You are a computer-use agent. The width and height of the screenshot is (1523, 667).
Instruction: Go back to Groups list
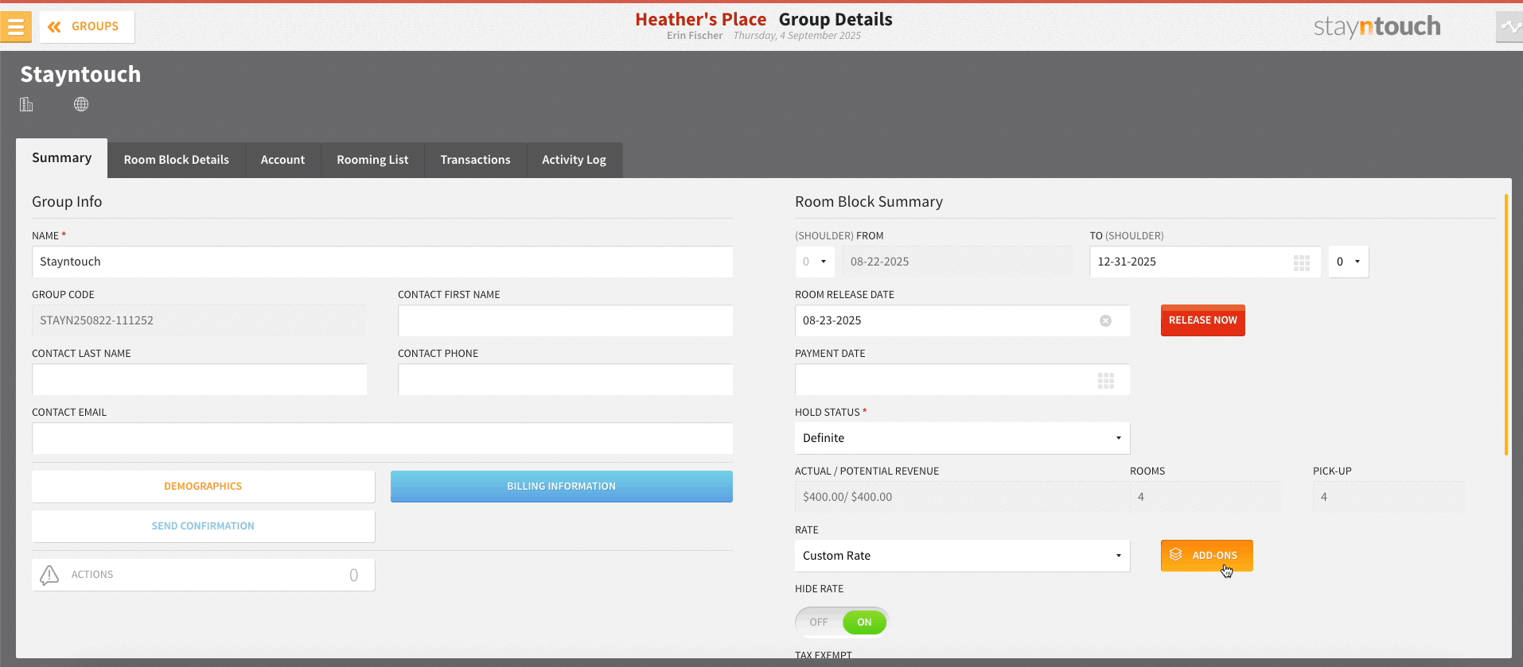click(x=87, y=27)
